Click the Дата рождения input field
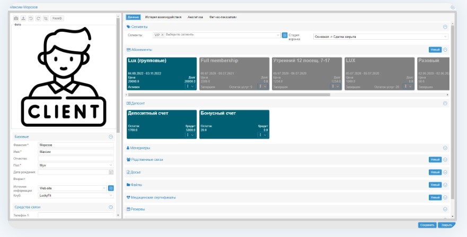Viewport: 467px width, 237px height. 73,172
